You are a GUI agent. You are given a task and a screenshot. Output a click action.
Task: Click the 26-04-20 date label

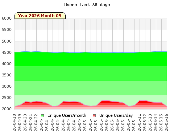(25, 123)
